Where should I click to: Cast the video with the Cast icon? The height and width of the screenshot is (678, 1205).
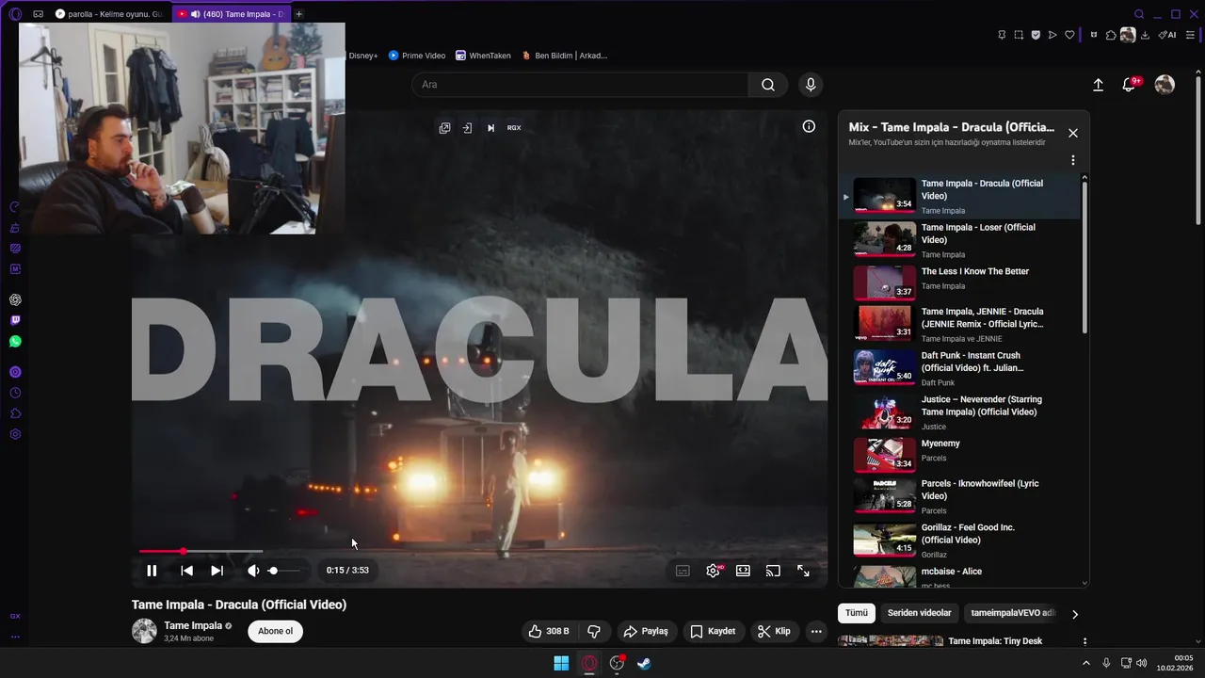(773, 571)
